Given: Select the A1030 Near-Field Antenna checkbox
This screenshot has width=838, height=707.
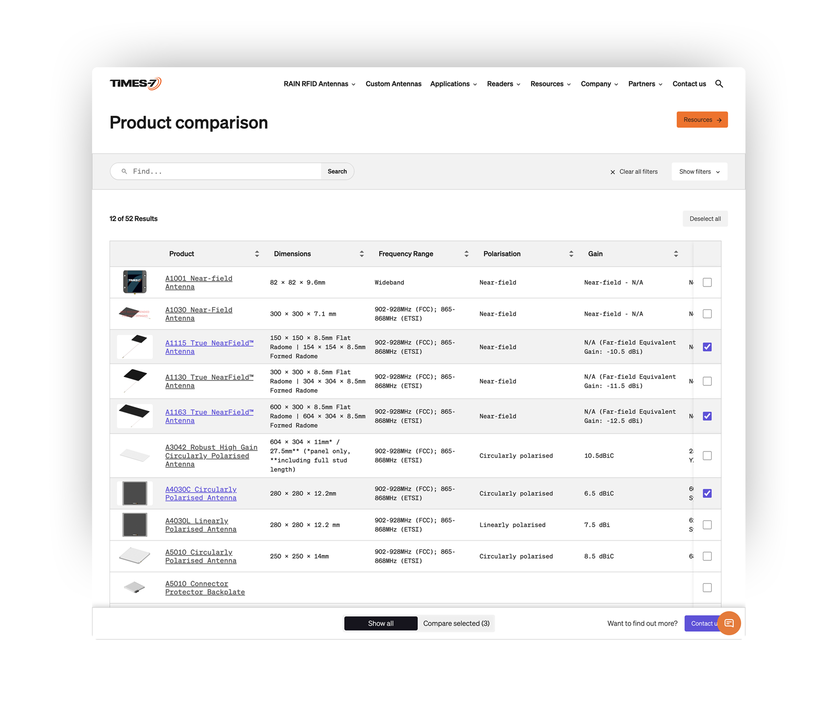Looking at the screenshot, I should click(x=708, y=314).
